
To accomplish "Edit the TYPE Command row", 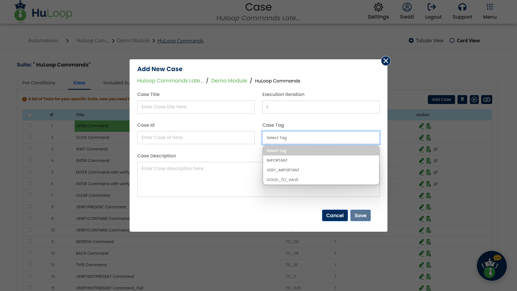I will coord(421,265).
